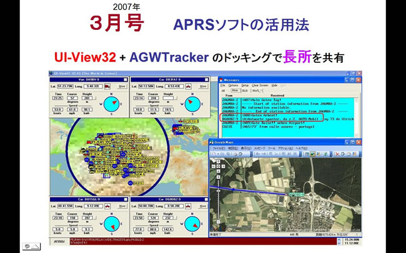Click the pan up arrow on the satellite map
Screen dimensions: 406x253
point(218,162)
